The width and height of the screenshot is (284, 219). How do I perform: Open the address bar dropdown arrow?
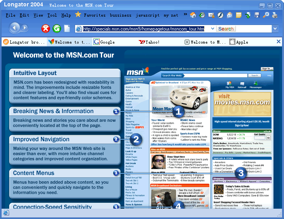(275, 29)
